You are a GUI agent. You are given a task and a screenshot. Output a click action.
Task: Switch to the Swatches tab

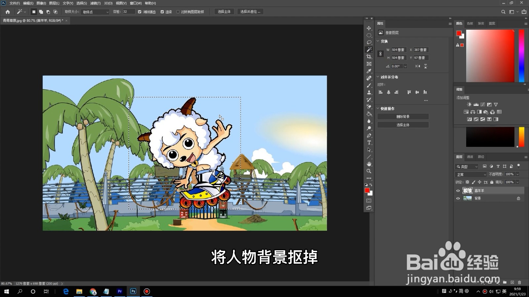point(470,23)
